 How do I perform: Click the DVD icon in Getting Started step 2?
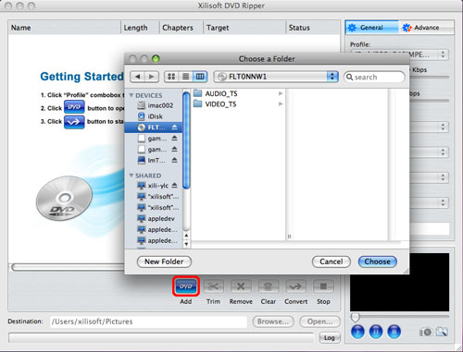(x=74, y=107)
